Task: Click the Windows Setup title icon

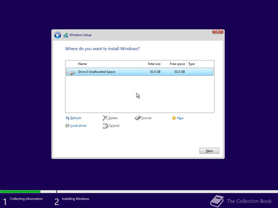Action: pyautogui.click(x=66, y=35)
